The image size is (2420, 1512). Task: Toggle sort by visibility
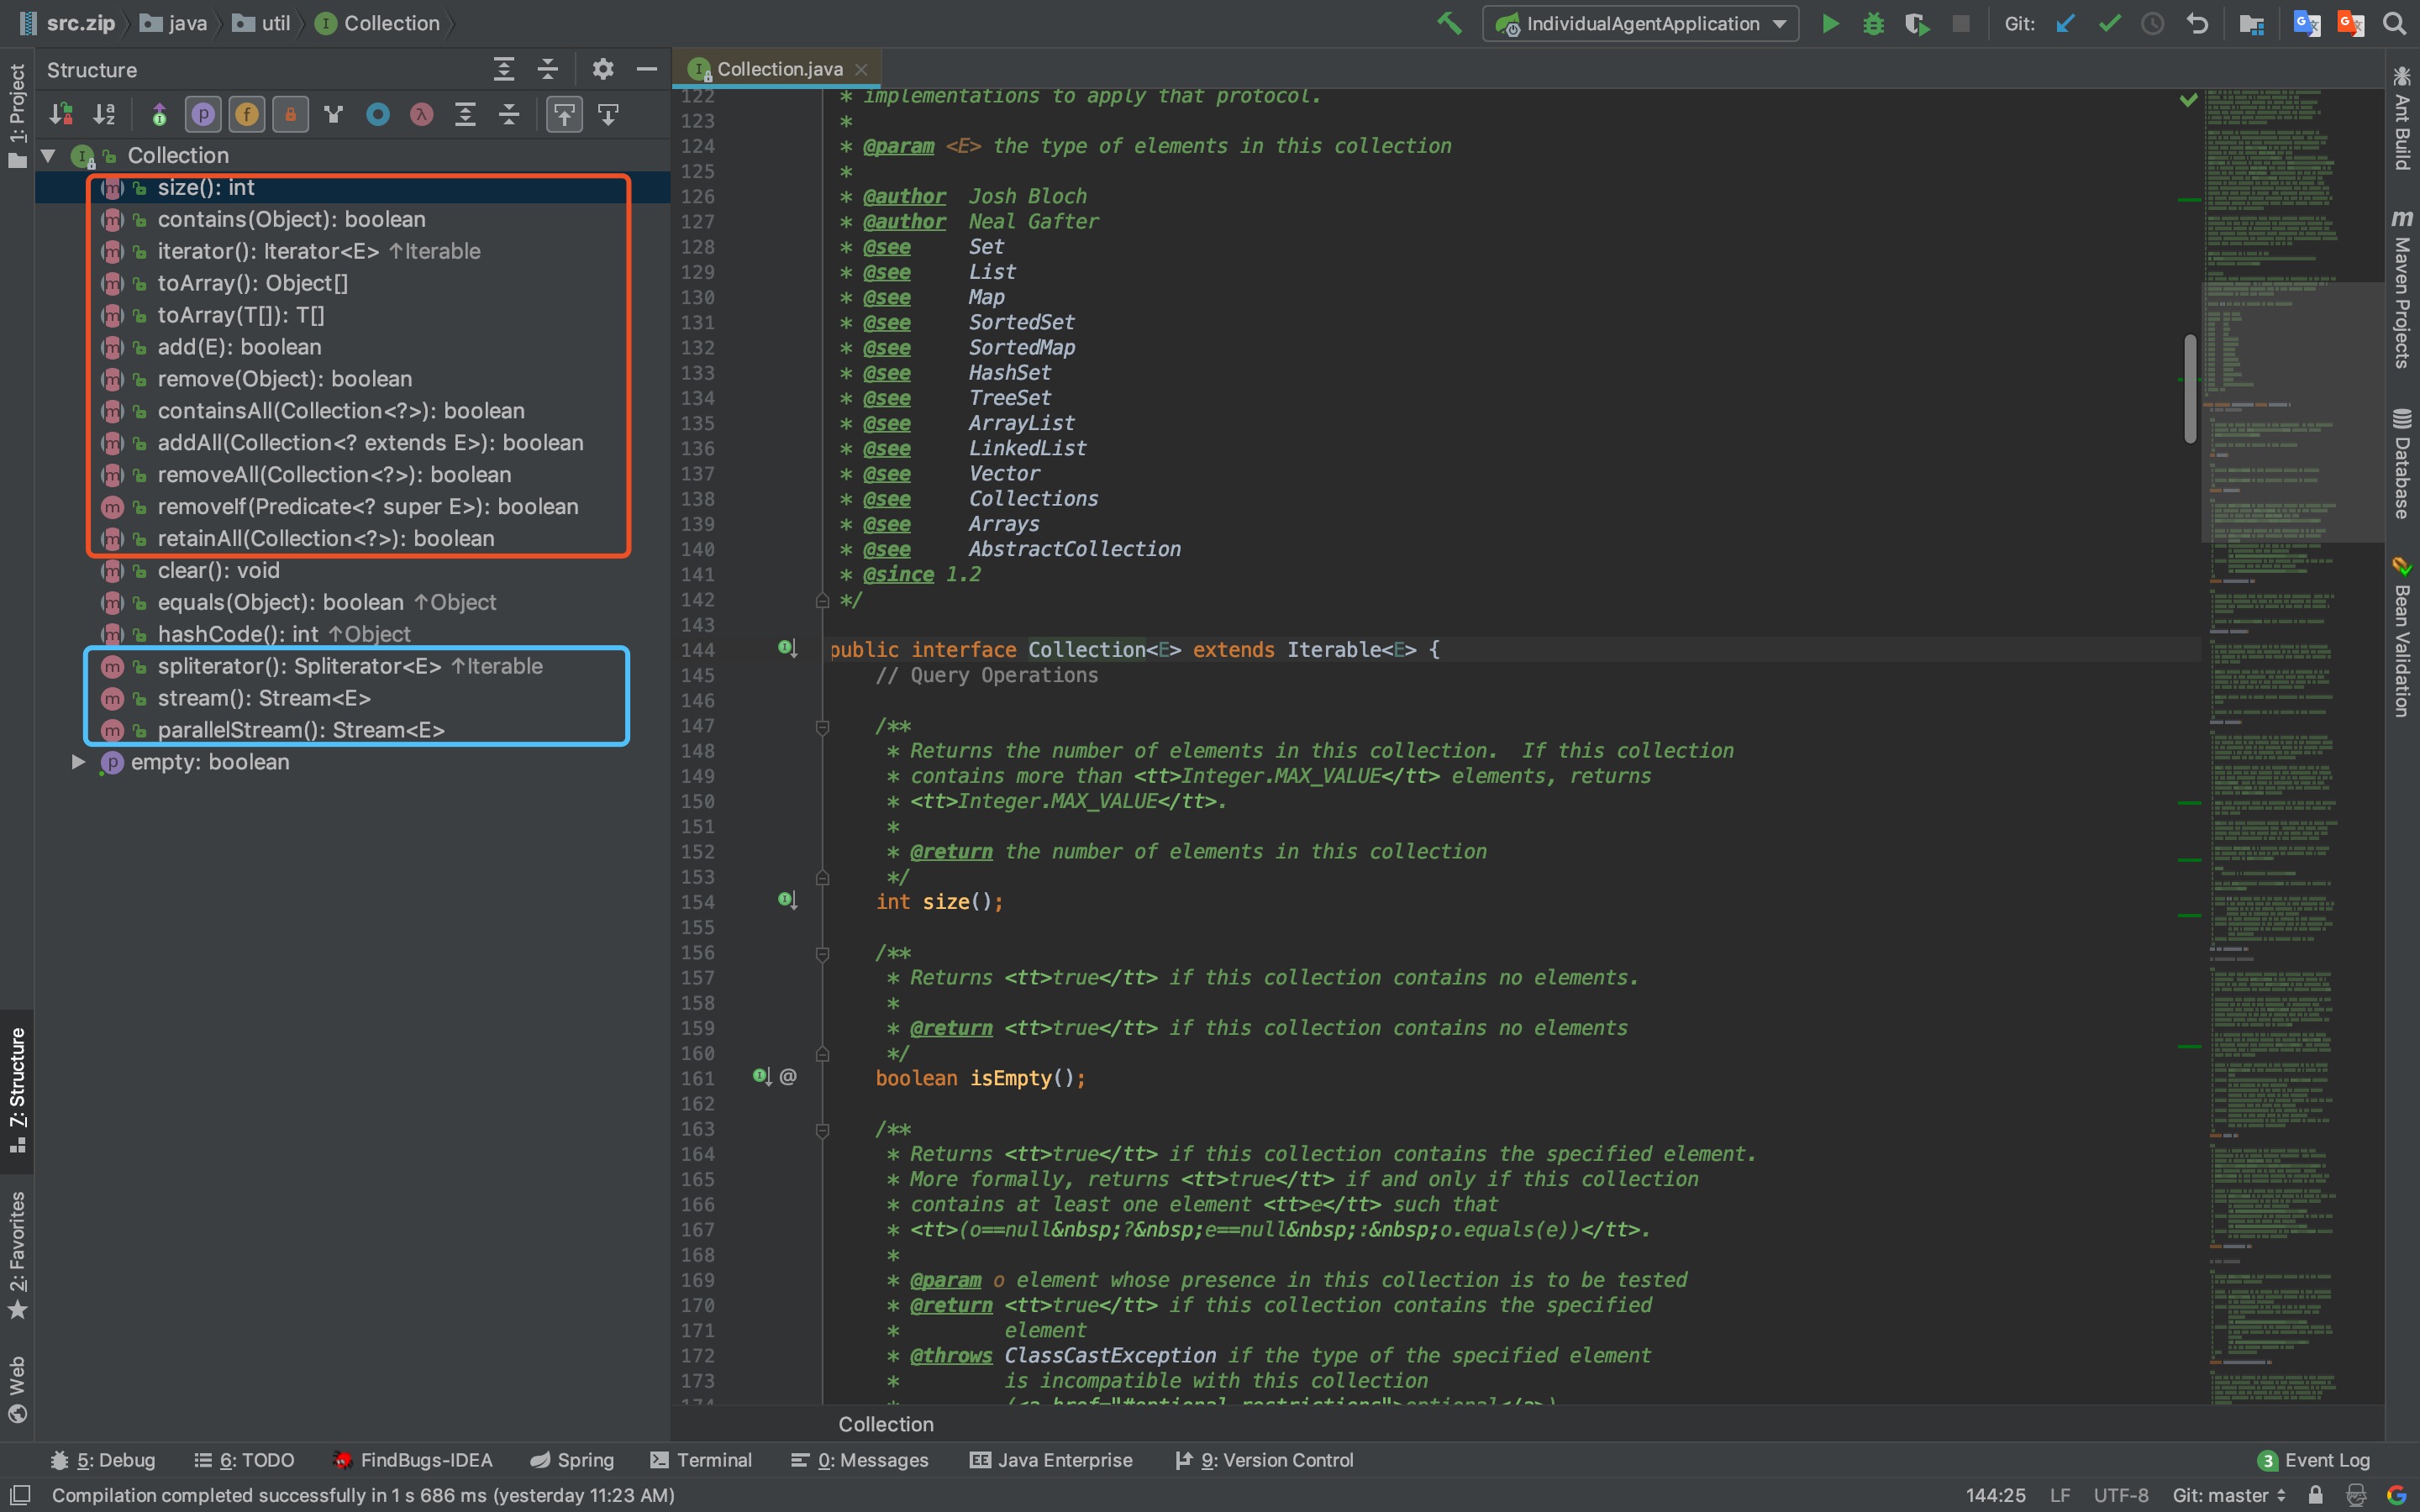(61, 114)
